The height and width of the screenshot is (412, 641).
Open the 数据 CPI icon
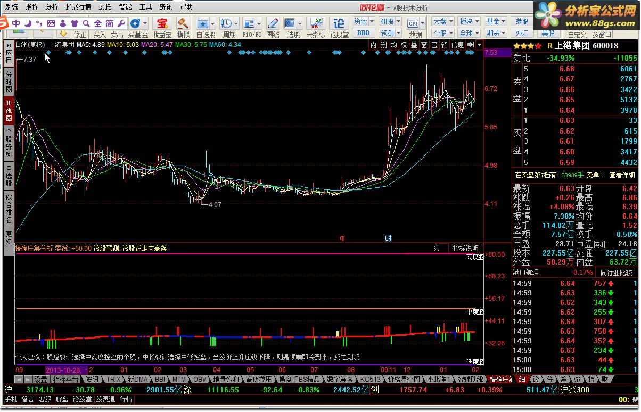click(x=413, y=23)
